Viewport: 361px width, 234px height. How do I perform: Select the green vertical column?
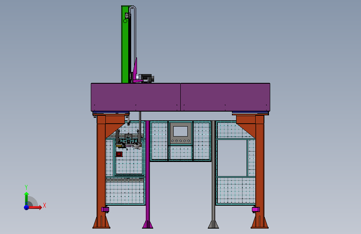[x=125, y=45]
